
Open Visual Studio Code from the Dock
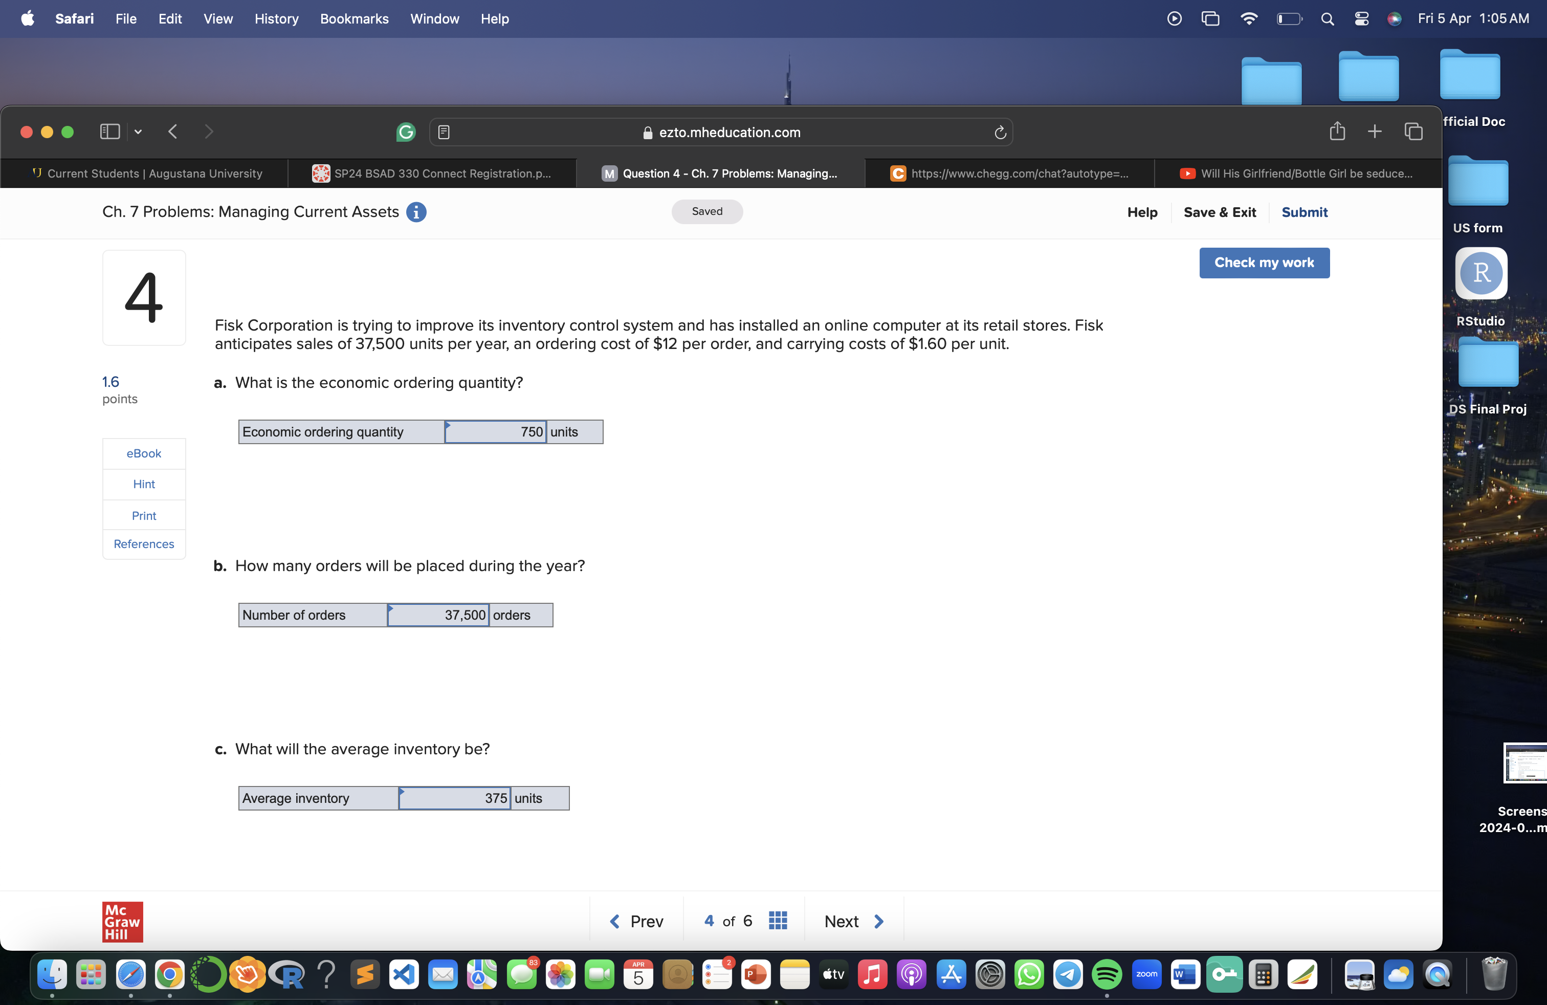404,975
